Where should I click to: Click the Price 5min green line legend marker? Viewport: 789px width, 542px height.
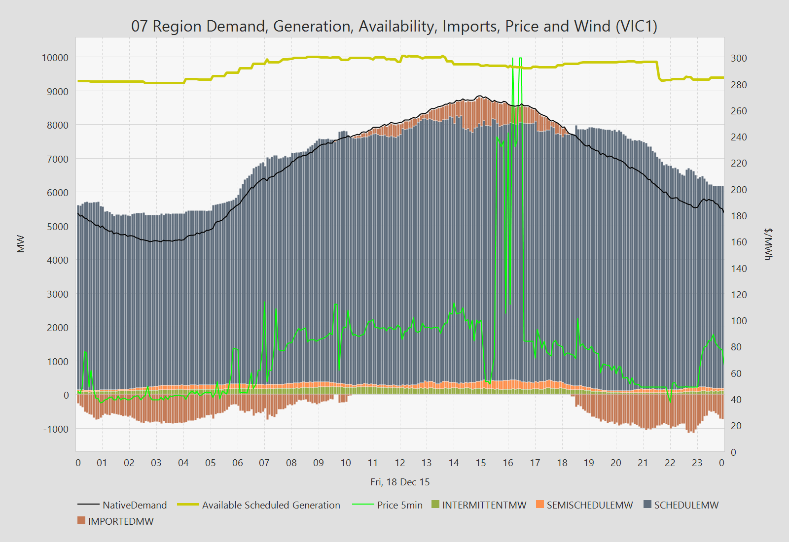pyautogui.click(x=363, y=505)
